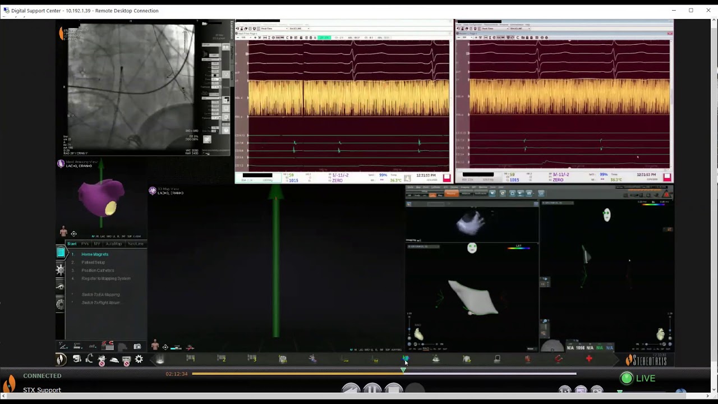Image resolution: width=718 pixels, height=404 pixels.
Task: Click the round Stereotaxis flame button
Action: [x=61, y=359]
